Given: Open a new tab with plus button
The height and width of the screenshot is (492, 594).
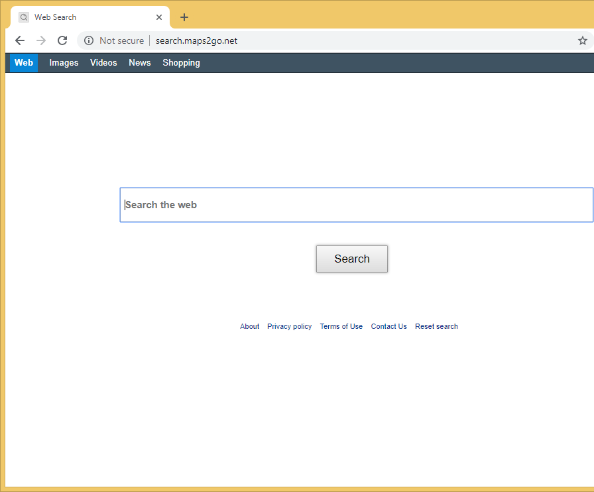Looking at the screenshot, I should pyautogui.click(x=184, y=17).
